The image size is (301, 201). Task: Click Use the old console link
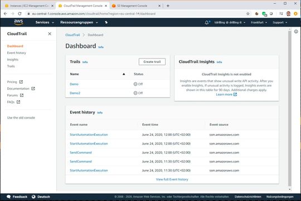21,118
